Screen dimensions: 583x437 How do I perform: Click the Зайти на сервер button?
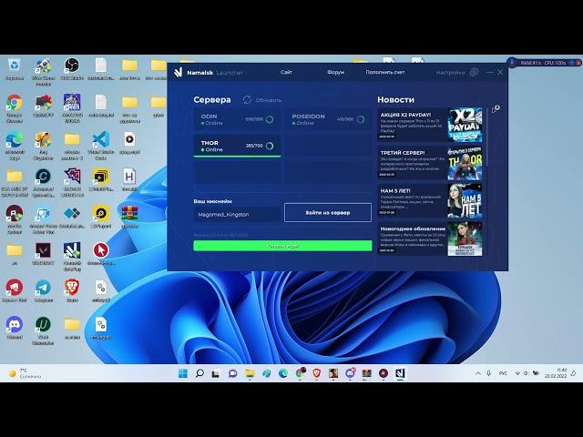coord(328,212)
